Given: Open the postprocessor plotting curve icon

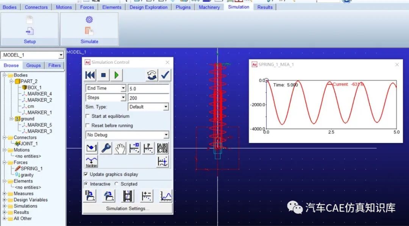Looking at the screenshot, I should click(x=166, y=196).
